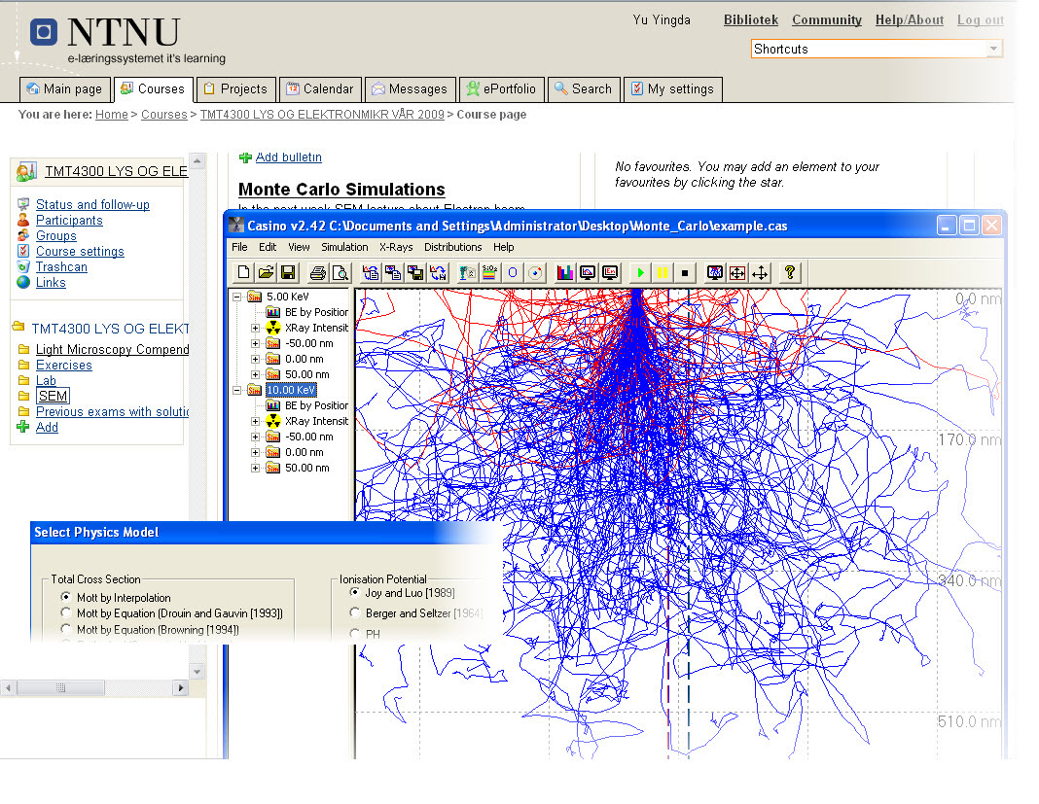Open Course settings link

(80, 252)
